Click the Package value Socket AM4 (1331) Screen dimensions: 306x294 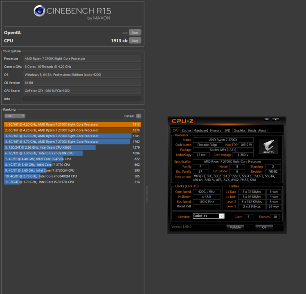tap(223, 150)
